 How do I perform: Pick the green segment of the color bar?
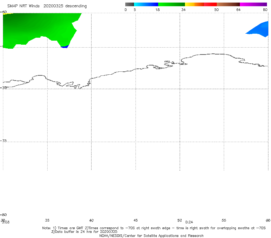pos(171,4)
